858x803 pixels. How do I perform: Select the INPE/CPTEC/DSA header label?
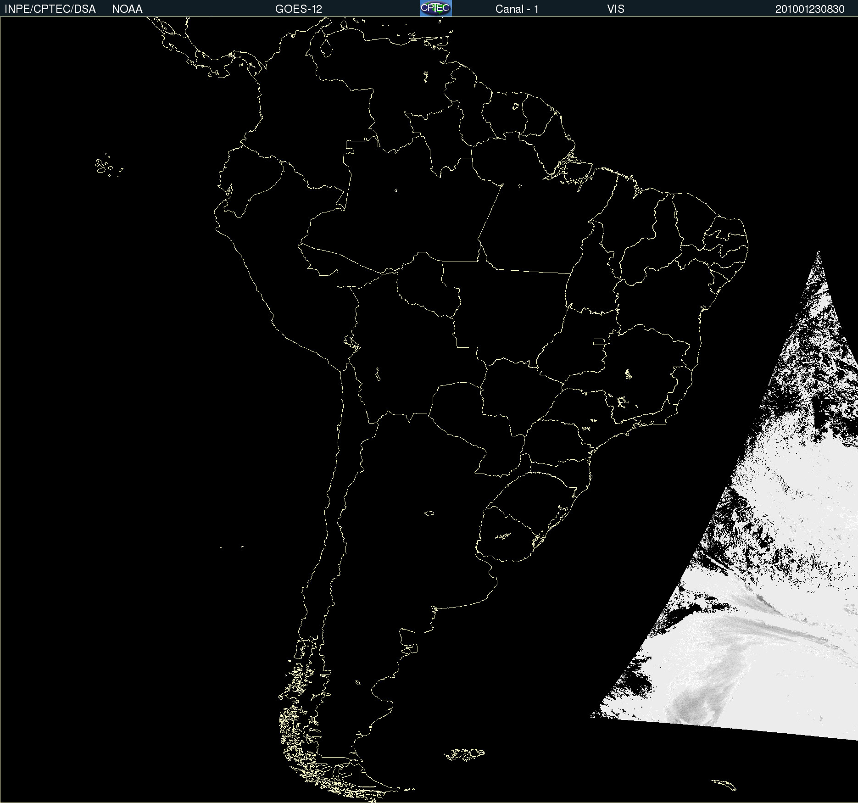(x=50, y=9)
